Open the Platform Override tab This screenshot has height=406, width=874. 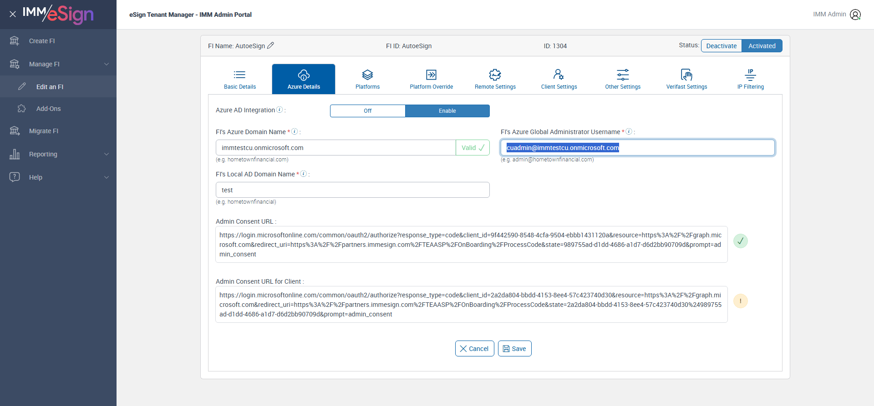[432, 79]
